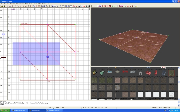Click the grey undo arrow icon

tap(94, 6)
